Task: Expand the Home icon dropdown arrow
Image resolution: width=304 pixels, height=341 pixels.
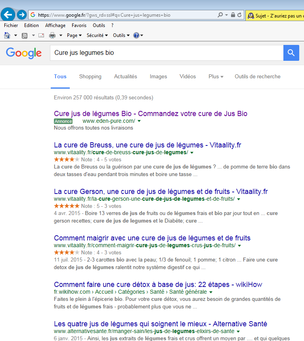Action: 15,35
